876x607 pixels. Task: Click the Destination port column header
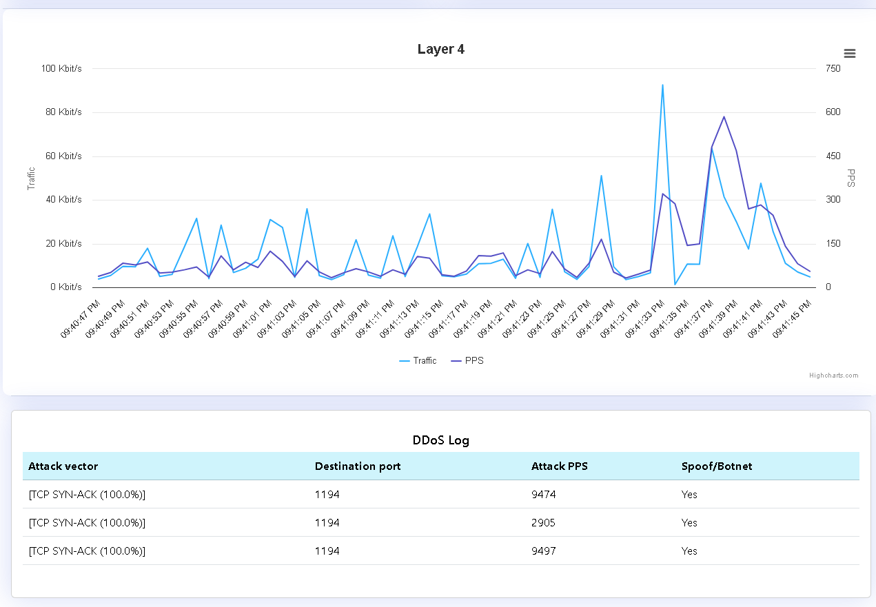(358, 466)
